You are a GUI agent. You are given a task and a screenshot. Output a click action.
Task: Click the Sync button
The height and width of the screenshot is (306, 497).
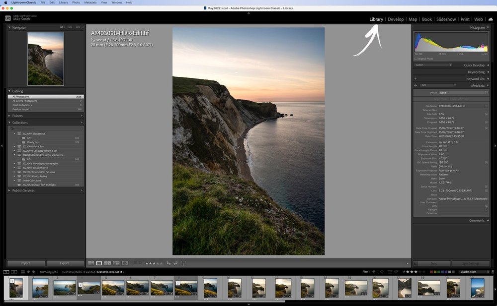434,263
